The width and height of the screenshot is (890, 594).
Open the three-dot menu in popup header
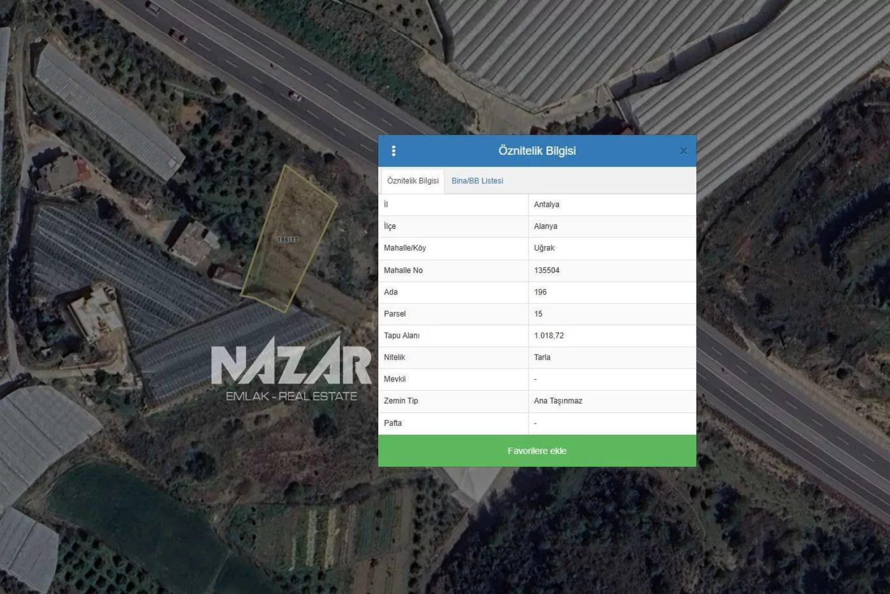pyautogui.click(x=393, y=151)
